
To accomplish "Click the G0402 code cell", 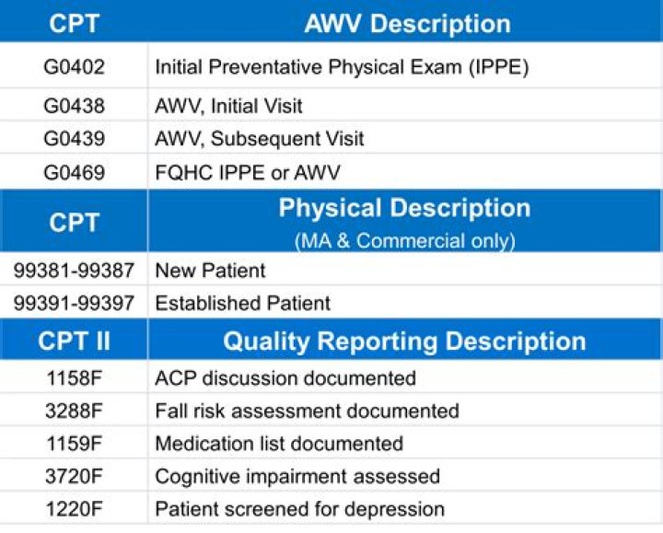I will pos(74,67).
